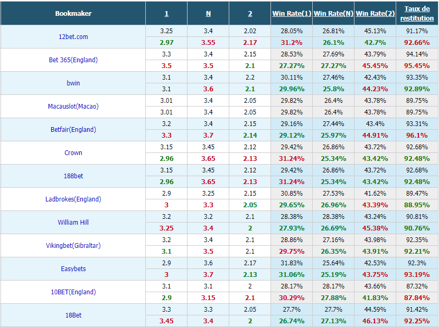
Task: Click the Bookmaker column header
Action: point(73,13)
